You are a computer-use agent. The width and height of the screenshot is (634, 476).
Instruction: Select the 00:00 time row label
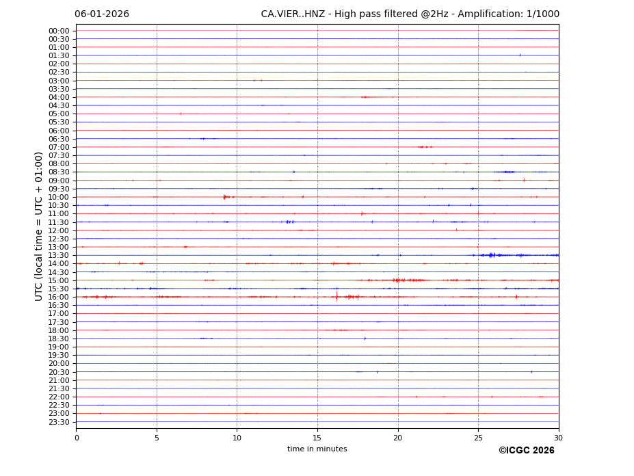click(59, 31)
